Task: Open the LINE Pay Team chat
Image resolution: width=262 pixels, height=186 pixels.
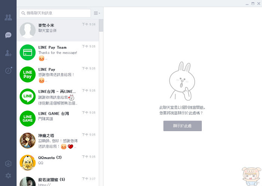Action: tap(58, 52)
